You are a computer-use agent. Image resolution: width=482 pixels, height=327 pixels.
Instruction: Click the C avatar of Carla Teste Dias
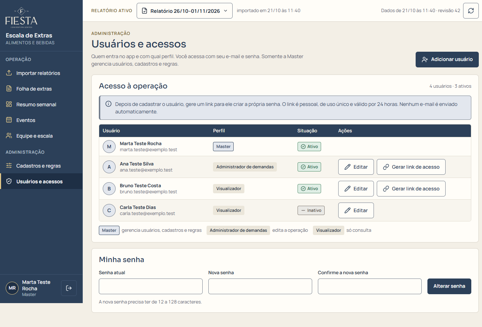click(109, 210)
